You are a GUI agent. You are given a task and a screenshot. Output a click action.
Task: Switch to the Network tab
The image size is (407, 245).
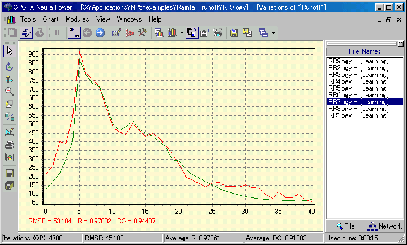pyautogui.click(x=385, y=226)
